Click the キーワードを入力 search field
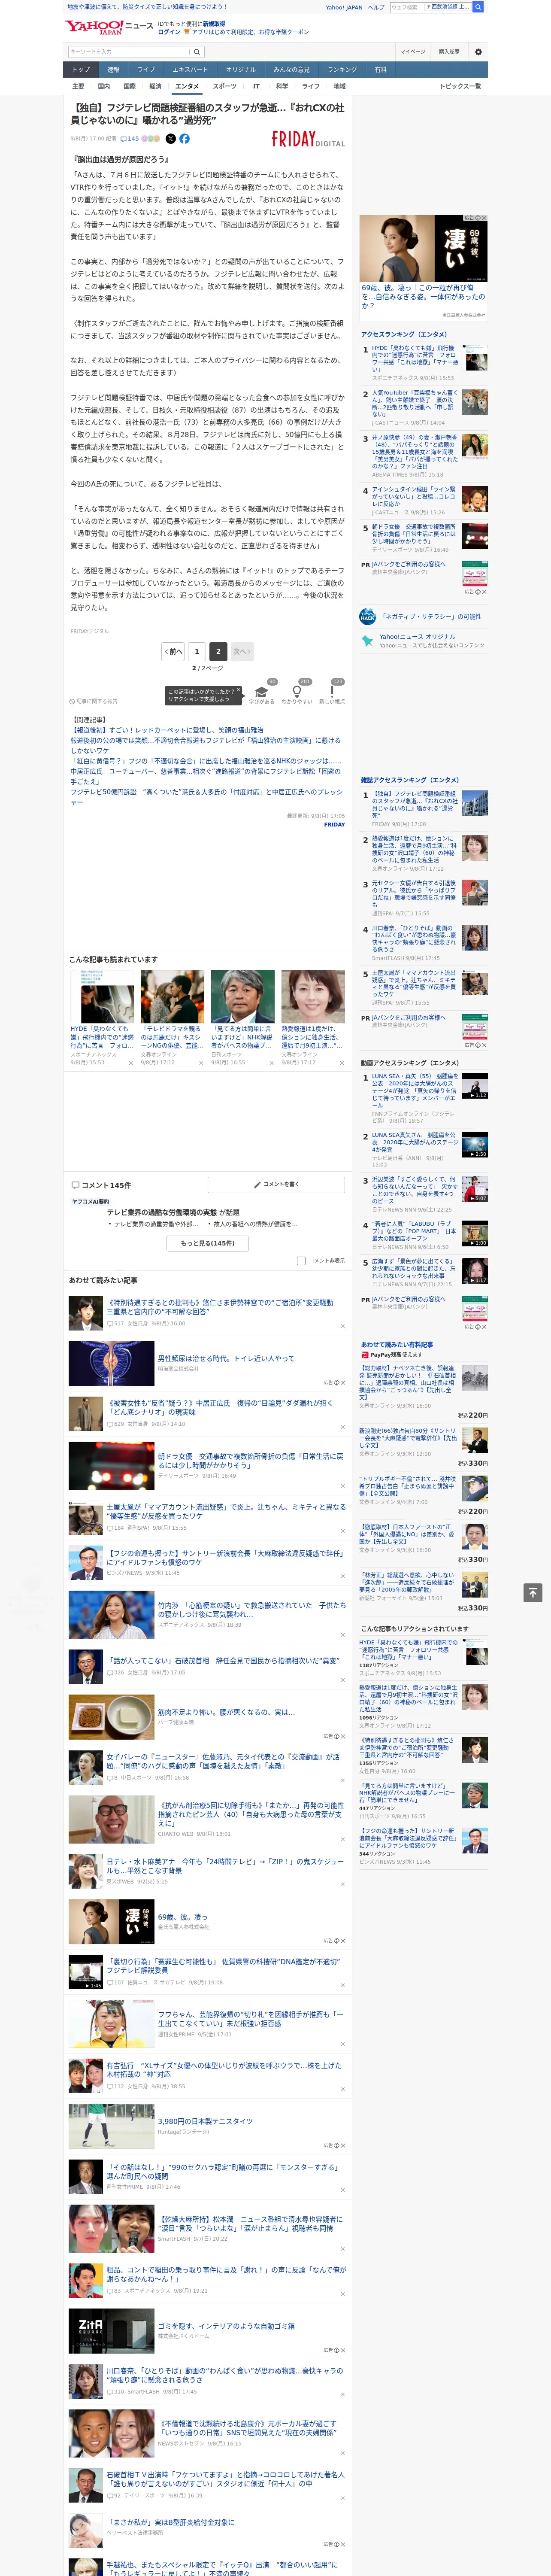The image size is (551, 2576). pyautogui.click(x=128, y=52)
